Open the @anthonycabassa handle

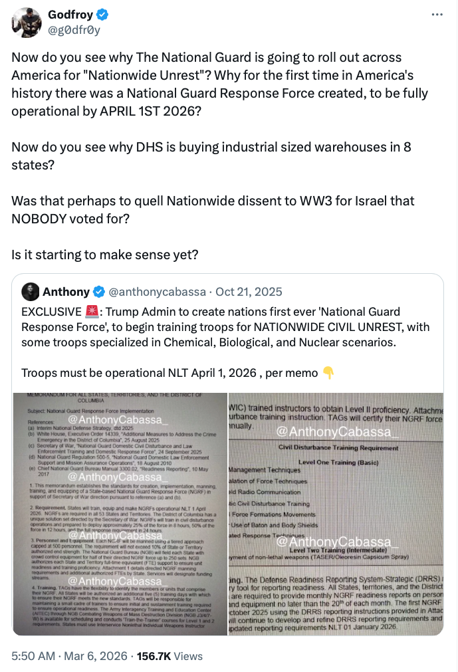(158, 292)
